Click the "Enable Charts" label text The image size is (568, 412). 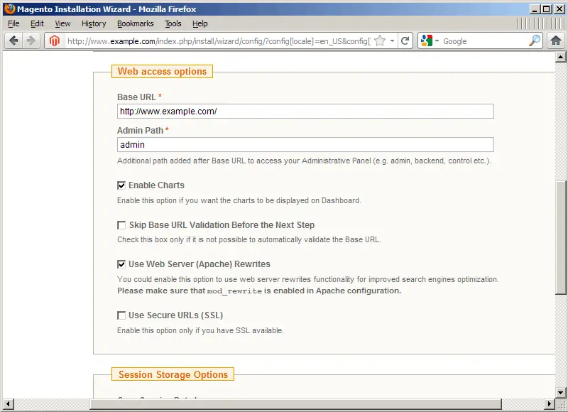point(156,185)
